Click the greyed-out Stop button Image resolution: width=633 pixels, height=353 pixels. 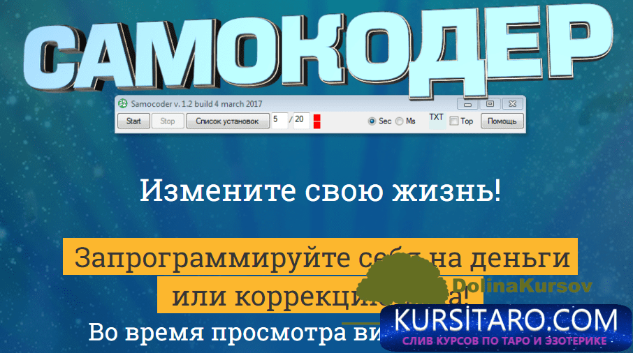point(168,121)
